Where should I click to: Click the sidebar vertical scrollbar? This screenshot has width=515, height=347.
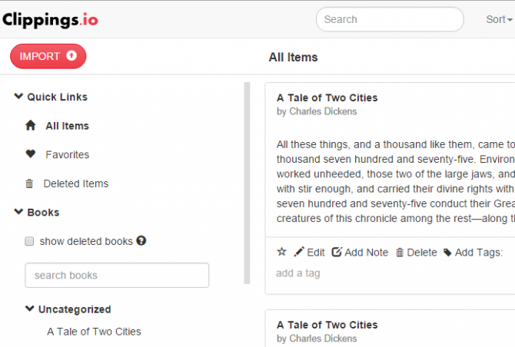[x=247, y=183]
